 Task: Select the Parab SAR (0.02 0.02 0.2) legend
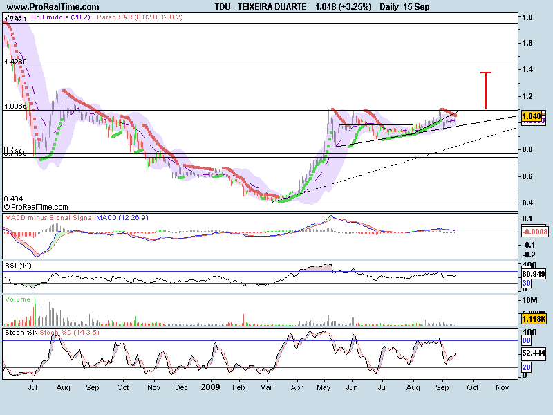pyautogui.click(x=140, y=17)
